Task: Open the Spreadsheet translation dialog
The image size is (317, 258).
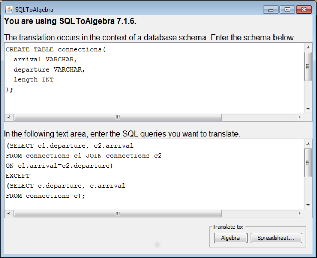Action: click(276, 238)
